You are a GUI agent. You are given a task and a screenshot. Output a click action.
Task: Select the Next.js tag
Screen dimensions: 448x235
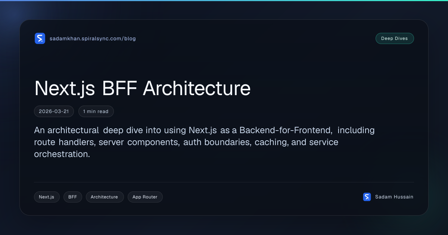47,197
